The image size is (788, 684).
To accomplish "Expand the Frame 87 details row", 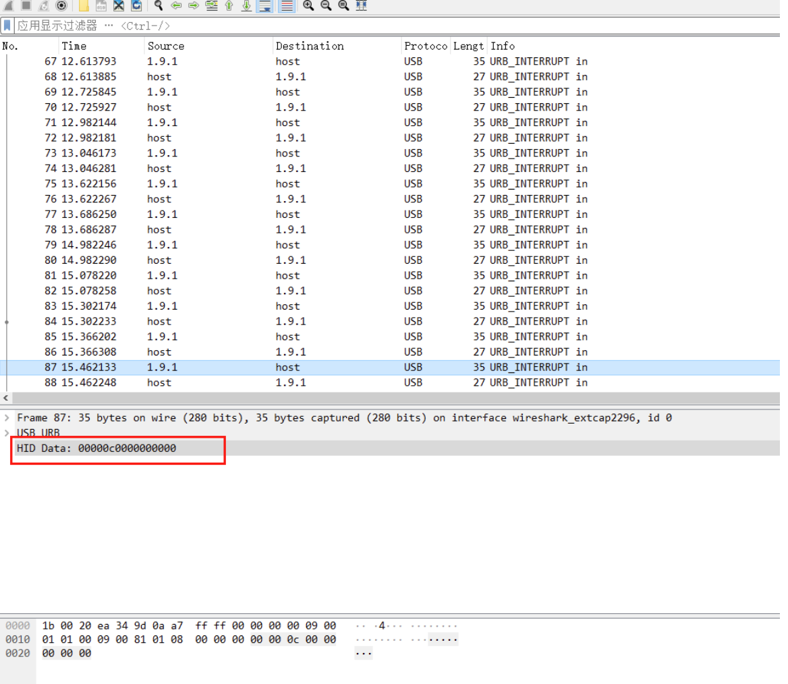I will (x=7, y=418).
